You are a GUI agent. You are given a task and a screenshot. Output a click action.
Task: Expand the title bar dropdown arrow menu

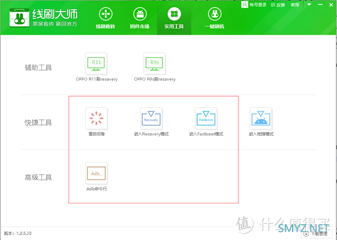(309, 4)
